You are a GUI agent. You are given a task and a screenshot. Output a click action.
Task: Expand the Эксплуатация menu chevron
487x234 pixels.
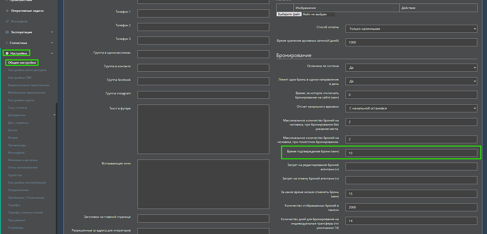pyautogui.click(x=52, y=32)
